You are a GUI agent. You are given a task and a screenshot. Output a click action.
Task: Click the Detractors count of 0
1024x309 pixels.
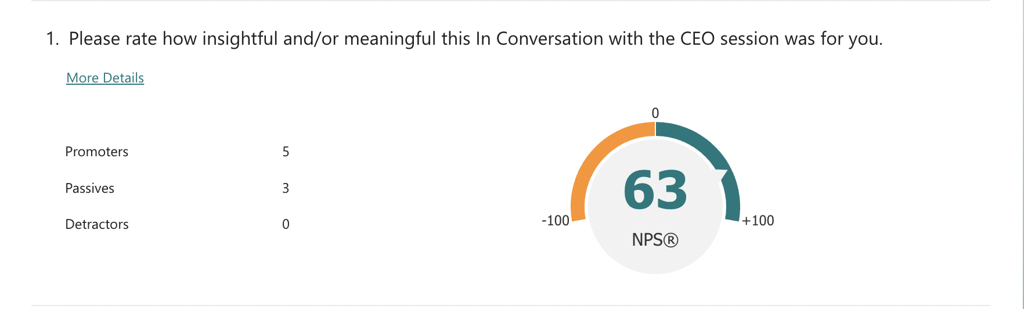tap(286, 224)
